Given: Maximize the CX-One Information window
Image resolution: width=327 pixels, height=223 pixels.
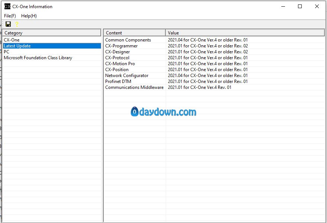Looking at the screenshot, I should [300, 6].
